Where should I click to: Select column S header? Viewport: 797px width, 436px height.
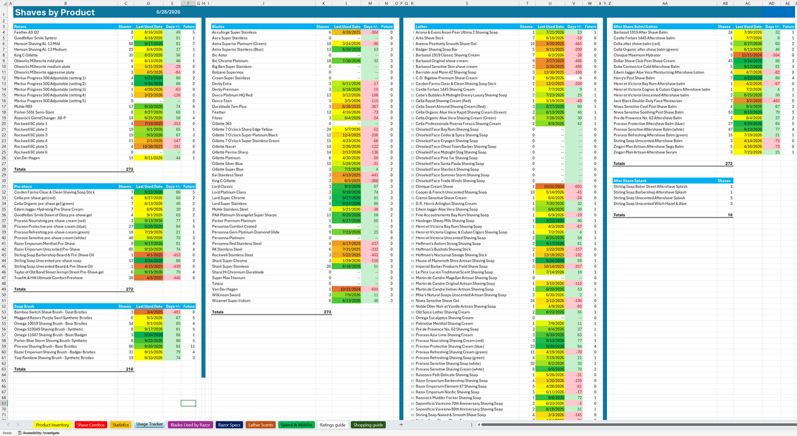pyautogui.click(x=466, y=3)
